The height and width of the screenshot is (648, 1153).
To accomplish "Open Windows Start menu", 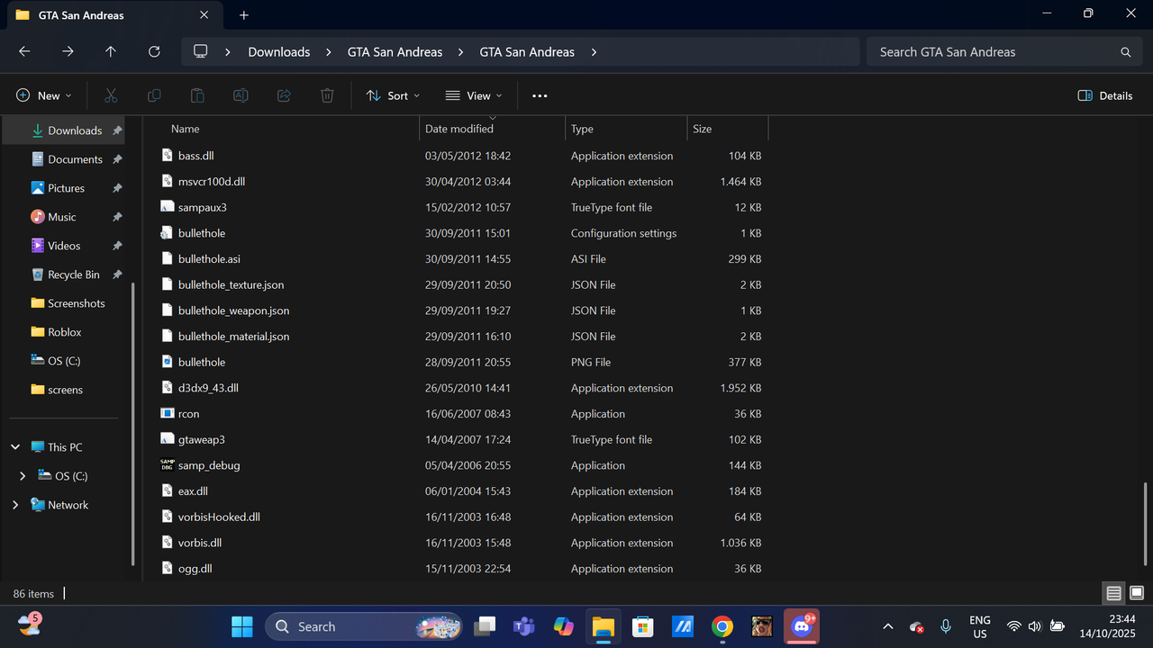I will (x=242, y=626).
